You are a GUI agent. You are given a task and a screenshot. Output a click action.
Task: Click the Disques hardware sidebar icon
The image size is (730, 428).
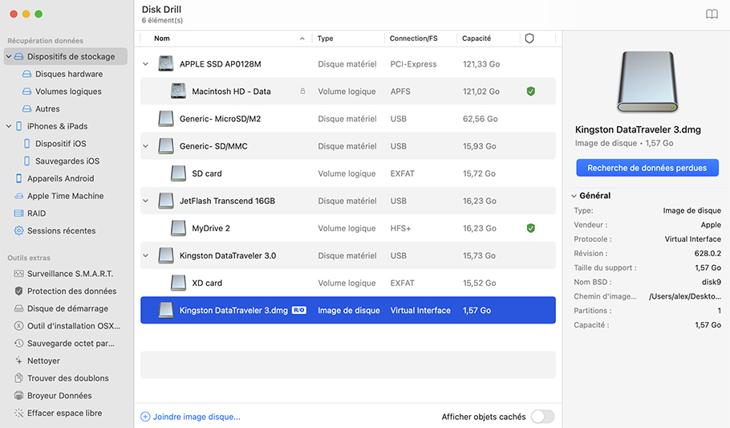[x=27, y=74]
